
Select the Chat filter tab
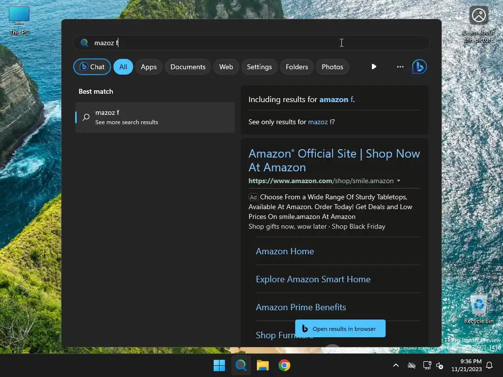coord(92,67)
